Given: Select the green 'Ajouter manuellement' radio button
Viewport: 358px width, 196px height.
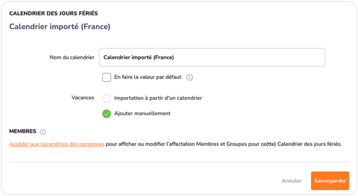Looking at the screenshot, I should point(106,114).
